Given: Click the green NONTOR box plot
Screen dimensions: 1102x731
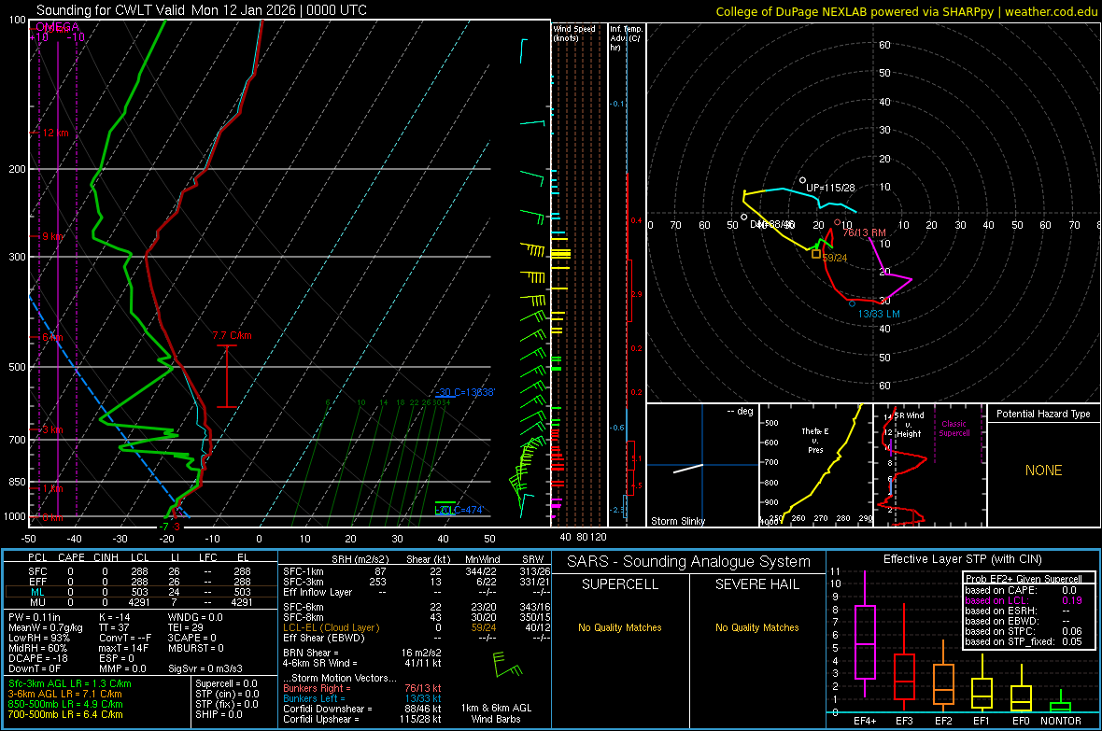Looking at the screenshot, I should click(1061, 701).
